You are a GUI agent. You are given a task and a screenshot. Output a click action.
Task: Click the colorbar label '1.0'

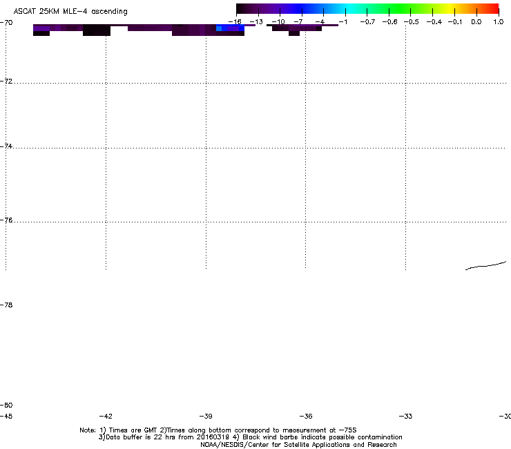pyautogui.click(x=498, y=22)
